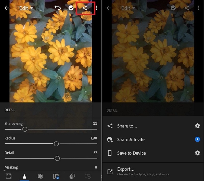204x181 pixels.
Task: Open the Effects tool with the vignette square icon
Action: (9, 176)
